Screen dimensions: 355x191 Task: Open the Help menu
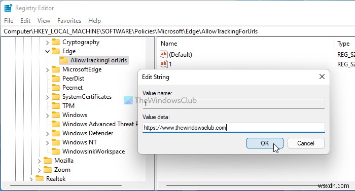coord(94,21)
